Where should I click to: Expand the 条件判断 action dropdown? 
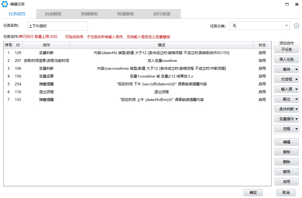click(x=286, y=109)
